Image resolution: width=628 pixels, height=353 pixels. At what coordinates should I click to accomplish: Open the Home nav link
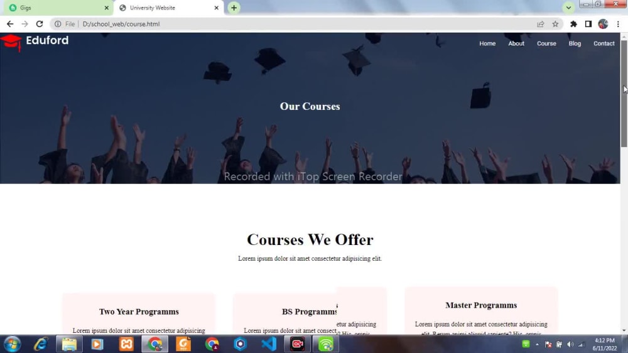click(487, 43)
